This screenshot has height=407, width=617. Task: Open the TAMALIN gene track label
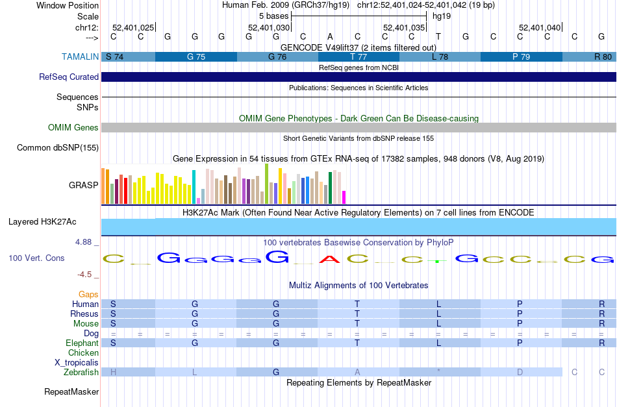tap(80, 56)
